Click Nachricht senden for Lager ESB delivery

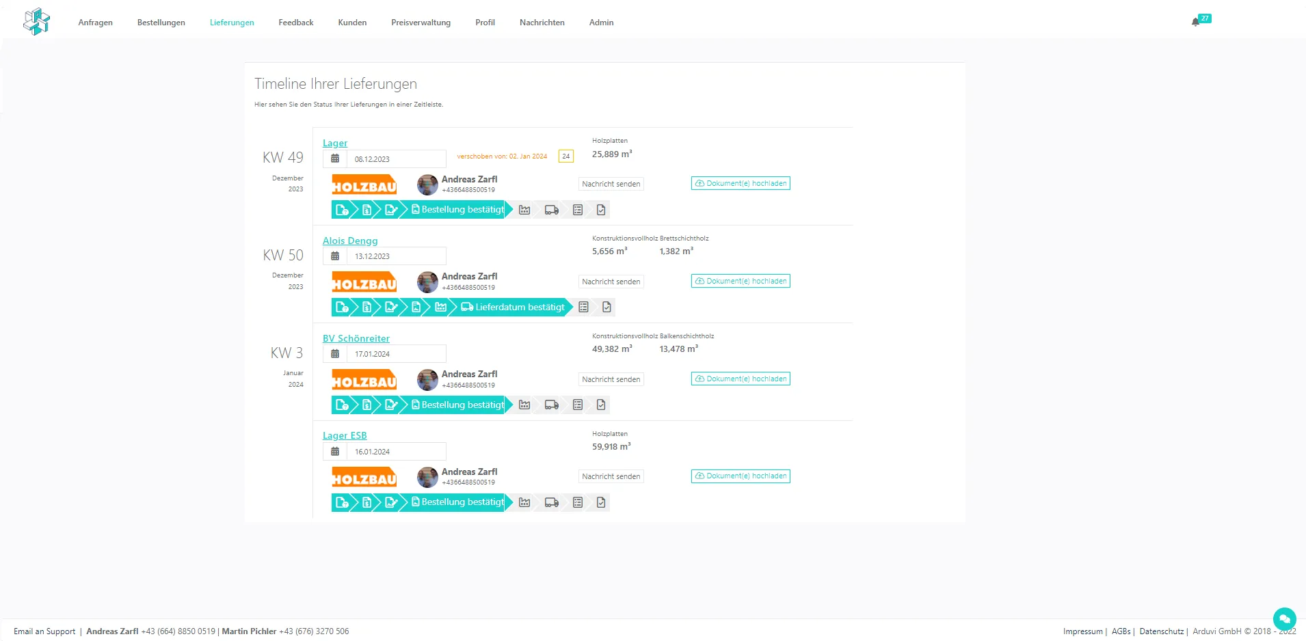coord(611,476)
